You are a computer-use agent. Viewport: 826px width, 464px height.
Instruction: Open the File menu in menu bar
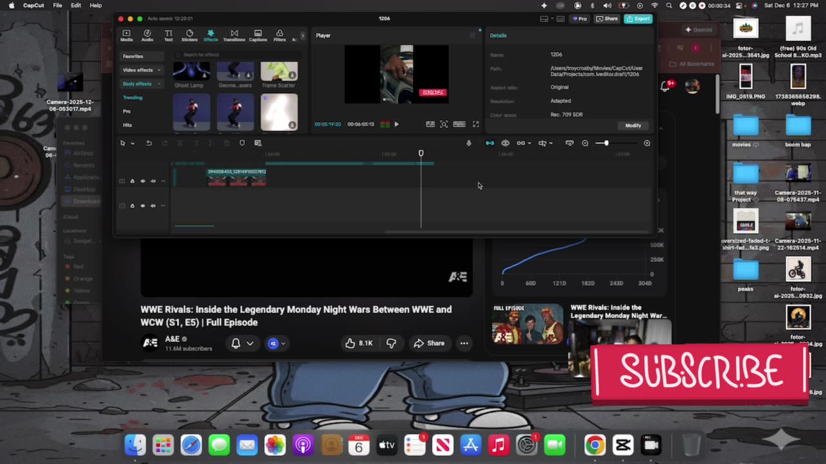click(x=57, y=5)
